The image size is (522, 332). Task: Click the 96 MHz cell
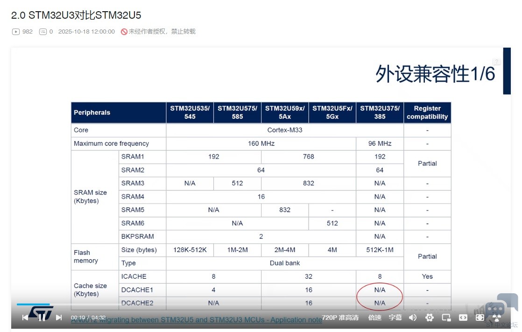tap(380, 143)
